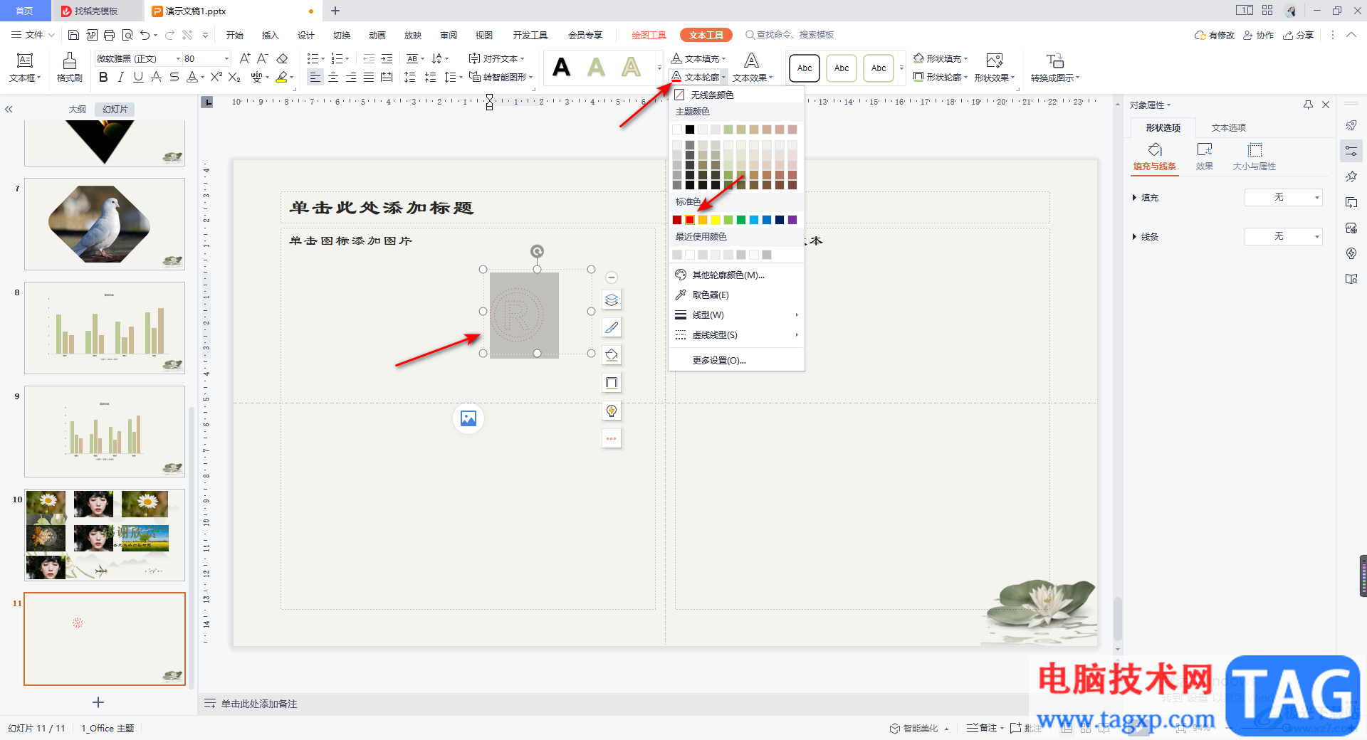Click the increase font size A+ icon
The image size is (1367, 740).
[x=245, y=58]
